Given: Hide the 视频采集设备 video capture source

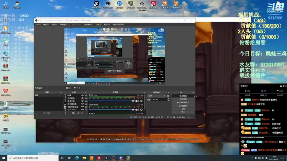Looking at the screenshot, I should [x=83, y=107].
